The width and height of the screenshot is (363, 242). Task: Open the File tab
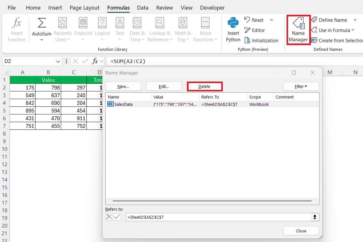point(12,8)
